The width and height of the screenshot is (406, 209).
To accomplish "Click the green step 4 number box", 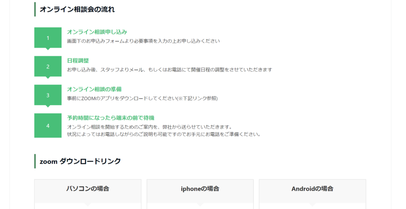I will (x=48, y=125).
